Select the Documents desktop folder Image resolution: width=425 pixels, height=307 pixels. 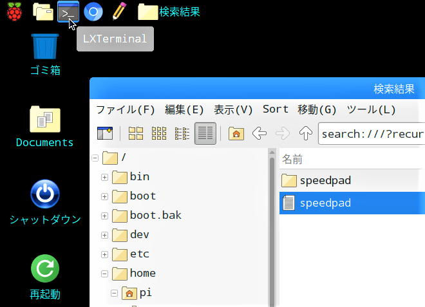(44, 127)
